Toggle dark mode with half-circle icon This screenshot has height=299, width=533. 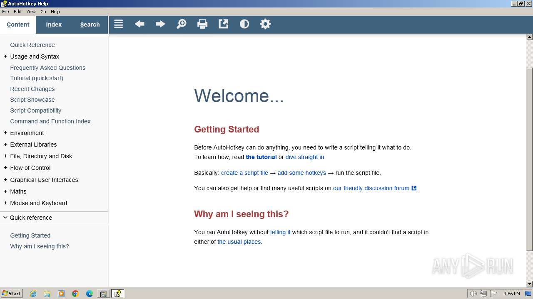[244, 24]
